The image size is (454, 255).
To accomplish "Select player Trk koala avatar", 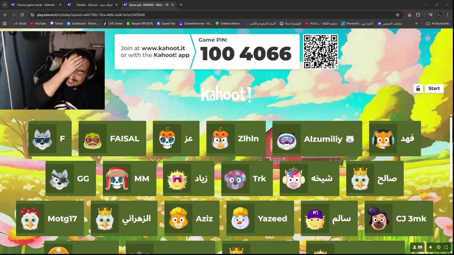I will 235,179.
